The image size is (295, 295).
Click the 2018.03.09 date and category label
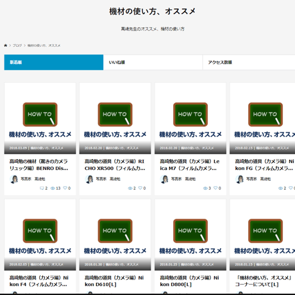pyautogui.click(x=36, y=148)
